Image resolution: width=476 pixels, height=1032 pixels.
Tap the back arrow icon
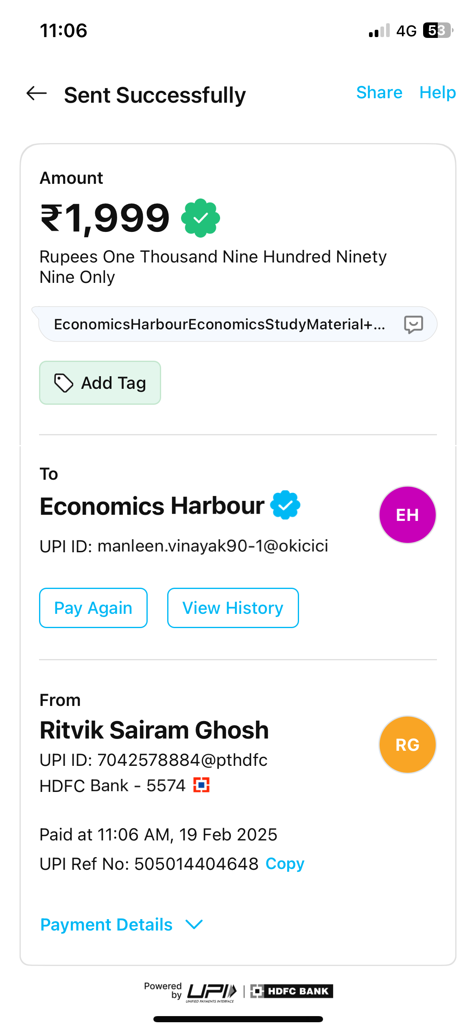(37, 93)
